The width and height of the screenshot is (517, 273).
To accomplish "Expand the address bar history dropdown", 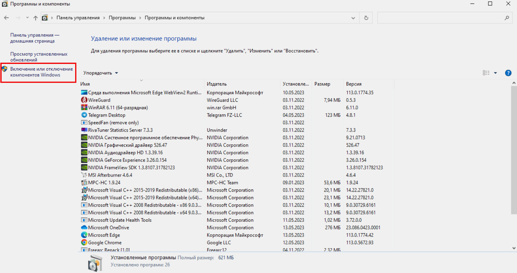I will [x=353, y=18].
